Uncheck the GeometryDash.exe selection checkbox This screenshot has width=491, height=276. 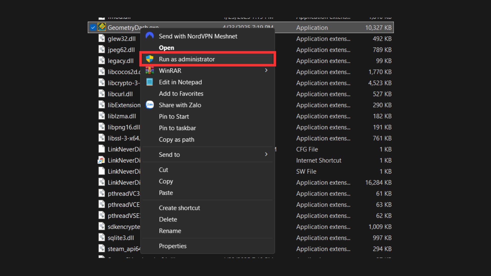pyautogui.click(x=93, y=27)
